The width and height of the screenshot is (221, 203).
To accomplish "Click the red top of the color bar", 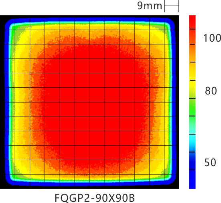I will tap(193, 22).
